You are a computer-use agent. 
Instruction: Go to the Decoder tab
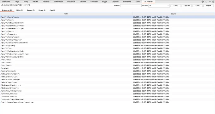point(83,2)
